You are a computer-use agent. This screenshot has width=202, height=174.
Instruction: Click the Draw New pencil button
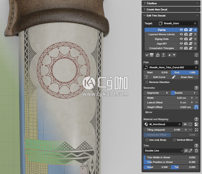184,77
